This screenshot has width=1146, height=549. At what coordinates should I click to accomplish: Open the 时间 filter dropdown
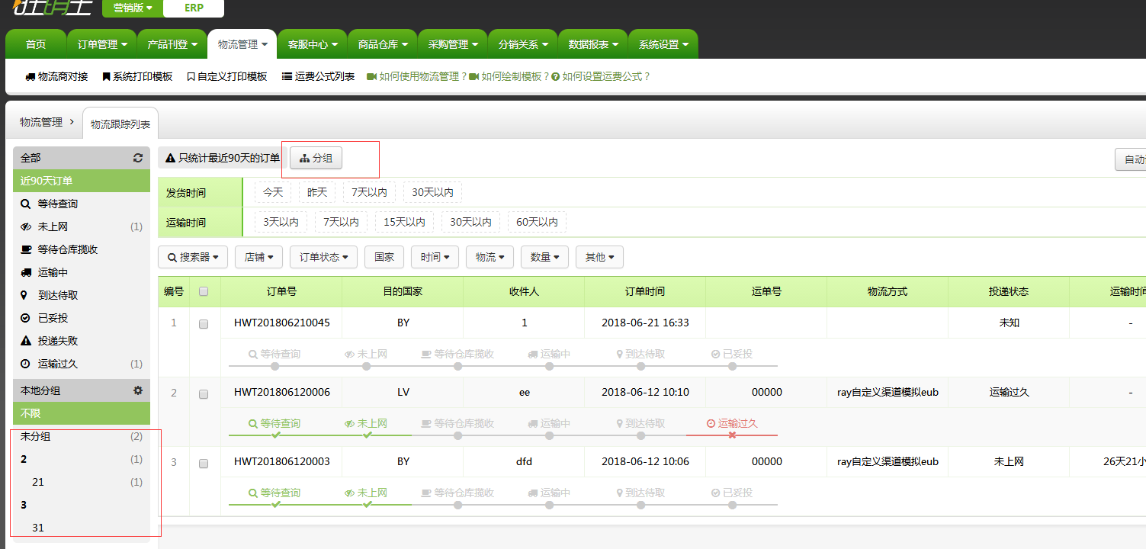coord(435,257)
